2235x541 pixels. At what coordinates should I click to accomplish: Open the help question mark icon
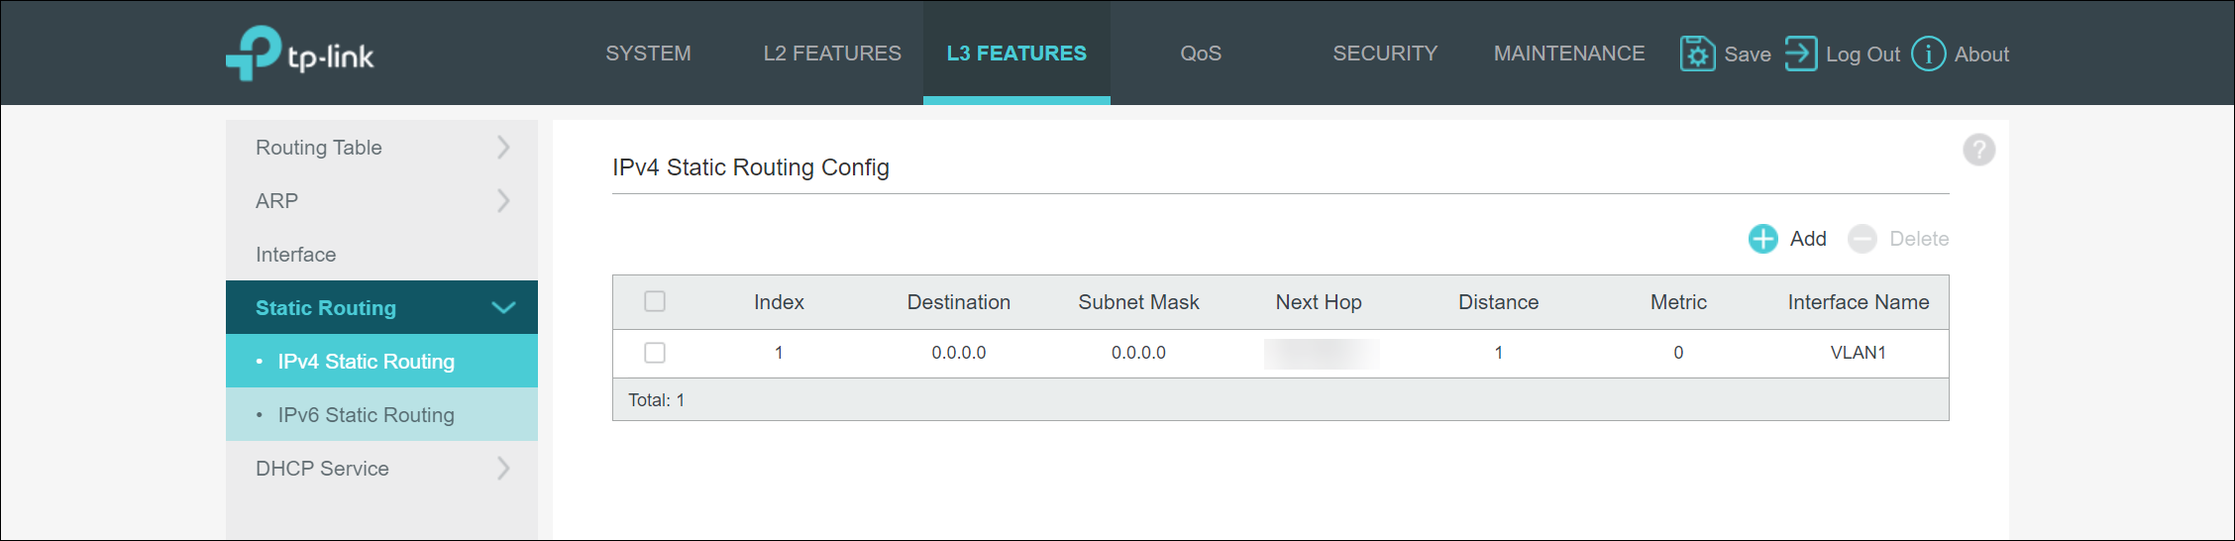pyautogui.click(x=1978, y=150)
